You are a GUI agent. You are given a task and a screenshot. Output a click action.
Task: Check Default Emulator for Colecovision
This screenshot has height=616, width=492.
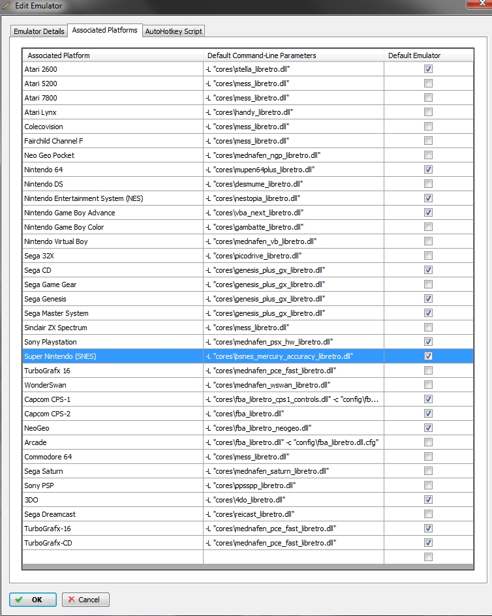(428, 127)
